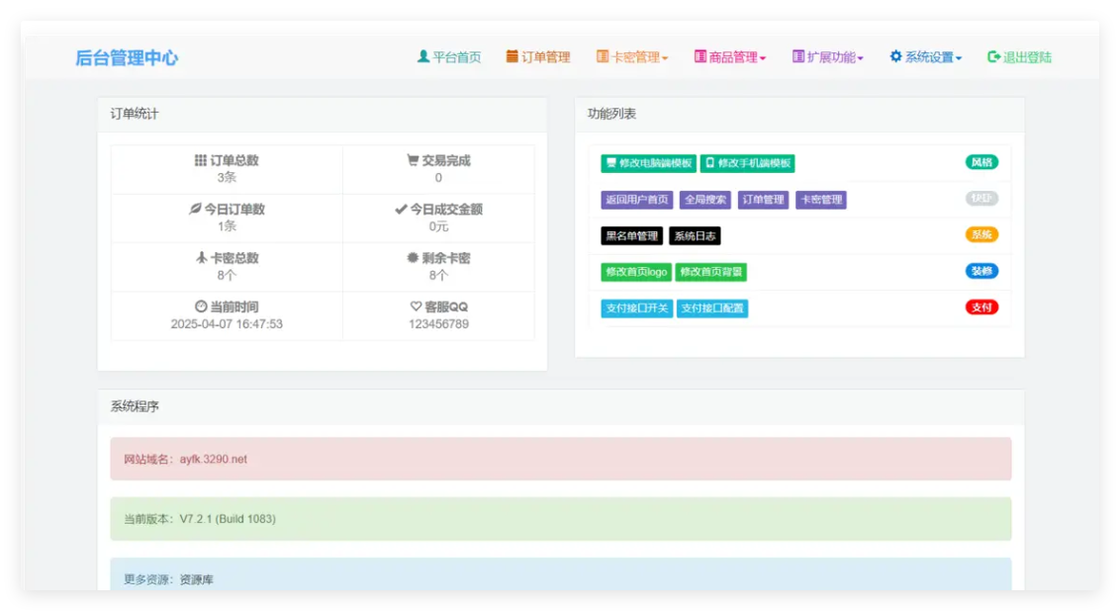This screenshot has height=611, width=1120.
Task: Click the blue 装修 badge
Action: coord(981,271)
